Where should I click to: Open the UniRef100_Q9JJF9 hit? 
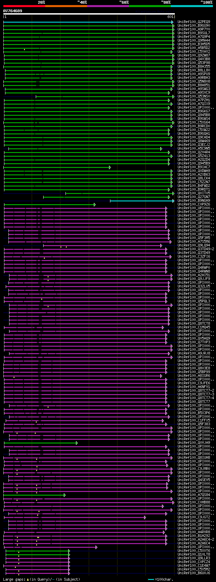(194, 279)
